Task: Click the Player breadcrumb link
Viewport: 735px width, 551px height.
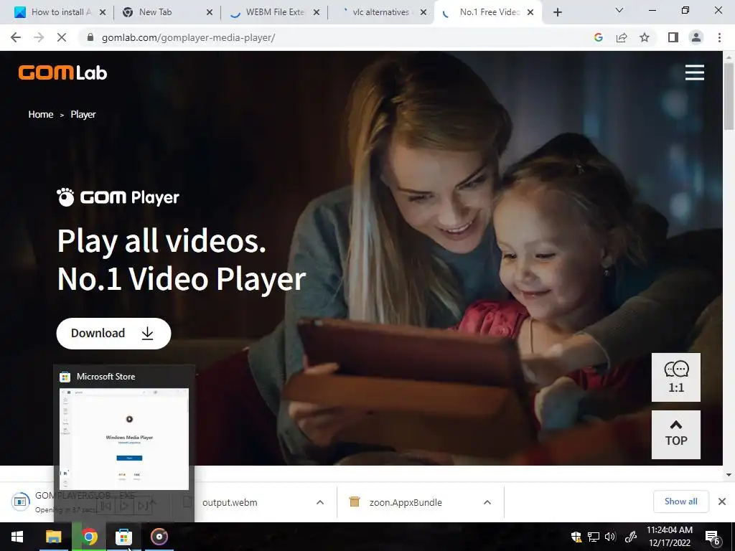Action: pos(83,114)
